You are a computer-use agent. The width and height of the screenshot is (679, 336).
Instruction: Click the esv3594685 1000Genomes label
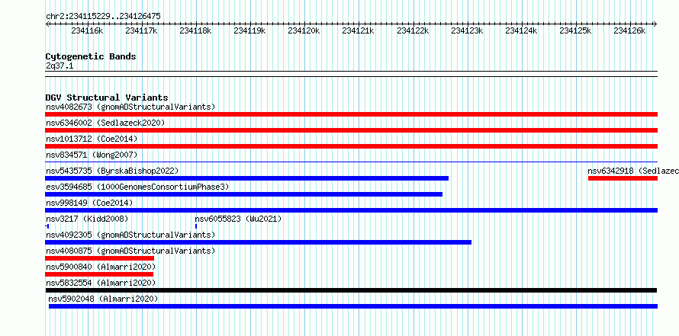137,187
